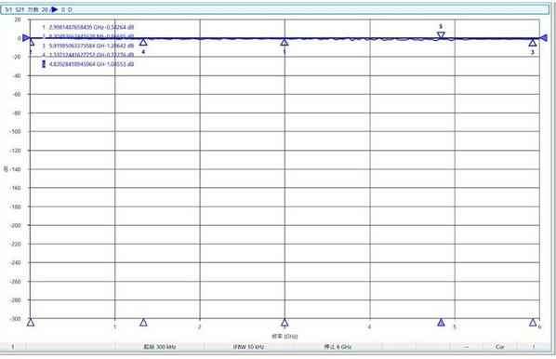Click the left reference level pointer at 0 dB
The width and height of the screenshot is (556, 359).
26,37
